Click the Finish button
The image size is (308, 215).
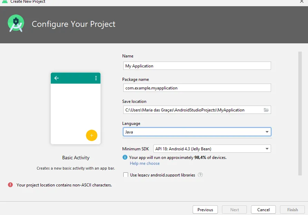coord(292,209)
